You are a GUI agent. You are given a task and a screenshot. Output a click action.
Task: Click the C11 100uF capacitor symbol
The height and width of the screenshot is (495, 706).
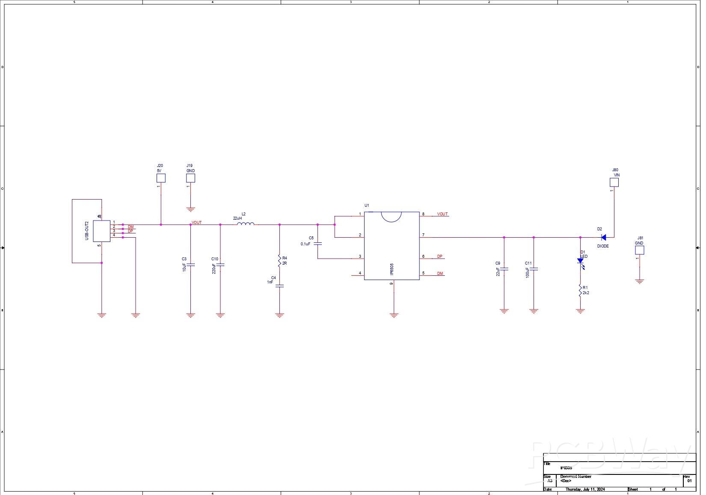point(534,269)
